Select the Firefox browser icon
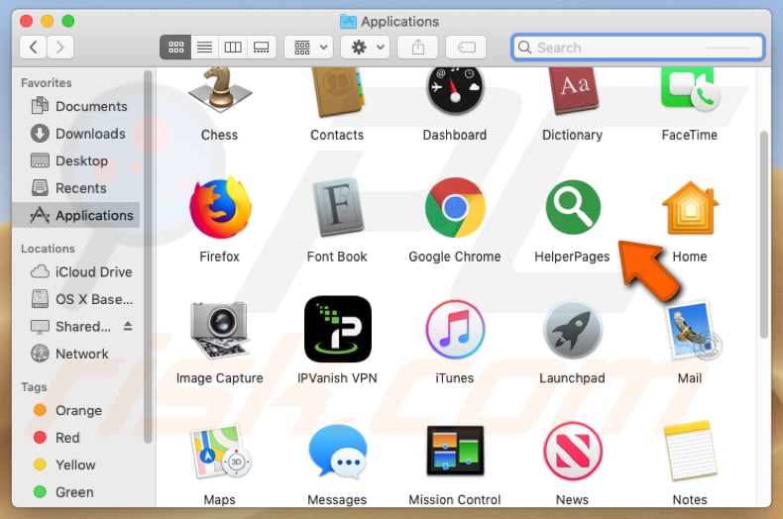The image size is (783, 519). [x=220, y=208]
